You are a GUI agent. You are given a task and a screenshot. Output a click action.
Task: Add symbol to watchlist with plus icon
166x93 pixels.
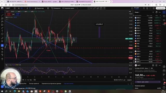[153, 12]
